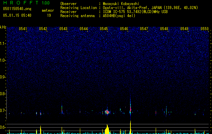Click the 1.0 kHz axis label
This screenshot has width=212, height=134.
pos(3,60)
